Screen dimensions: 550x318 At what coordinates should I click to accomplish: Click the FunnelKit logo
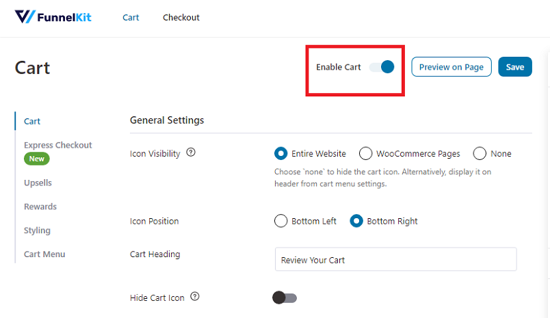click(x=53, y=17)
